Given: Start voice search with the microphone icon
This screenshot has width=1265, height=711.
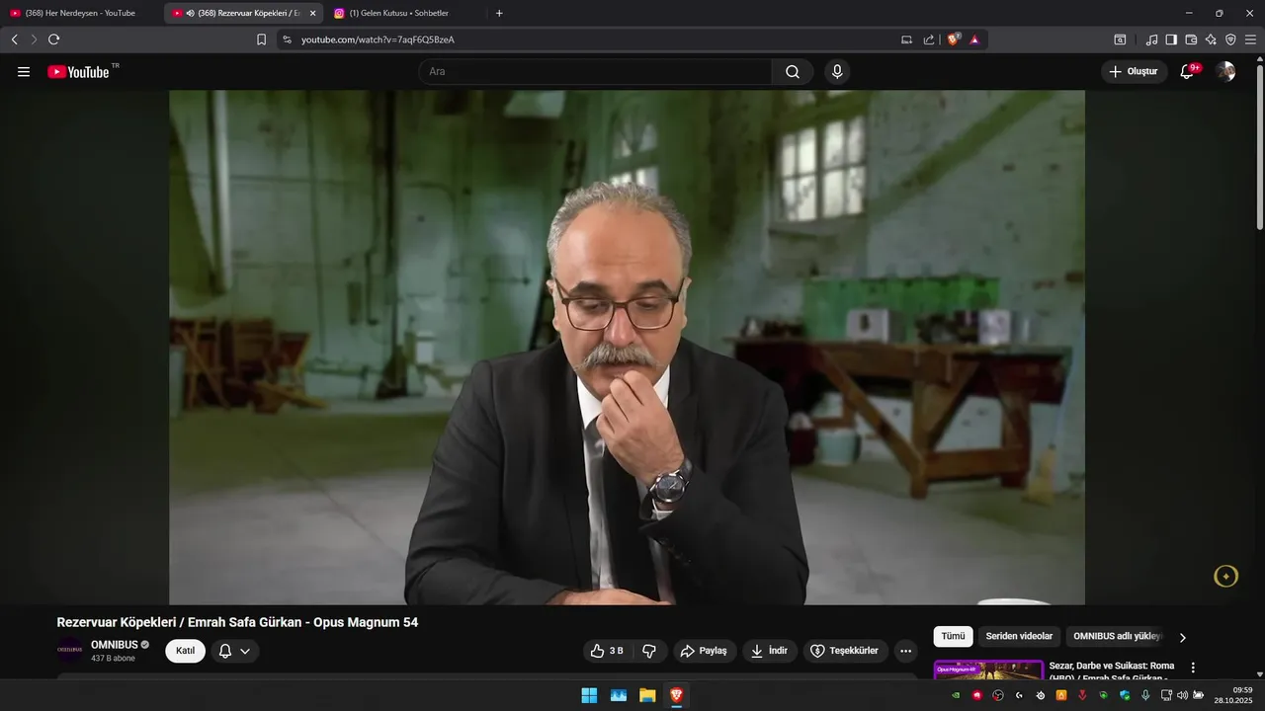Looking at the screenshot, I should [x=837, y=72].
